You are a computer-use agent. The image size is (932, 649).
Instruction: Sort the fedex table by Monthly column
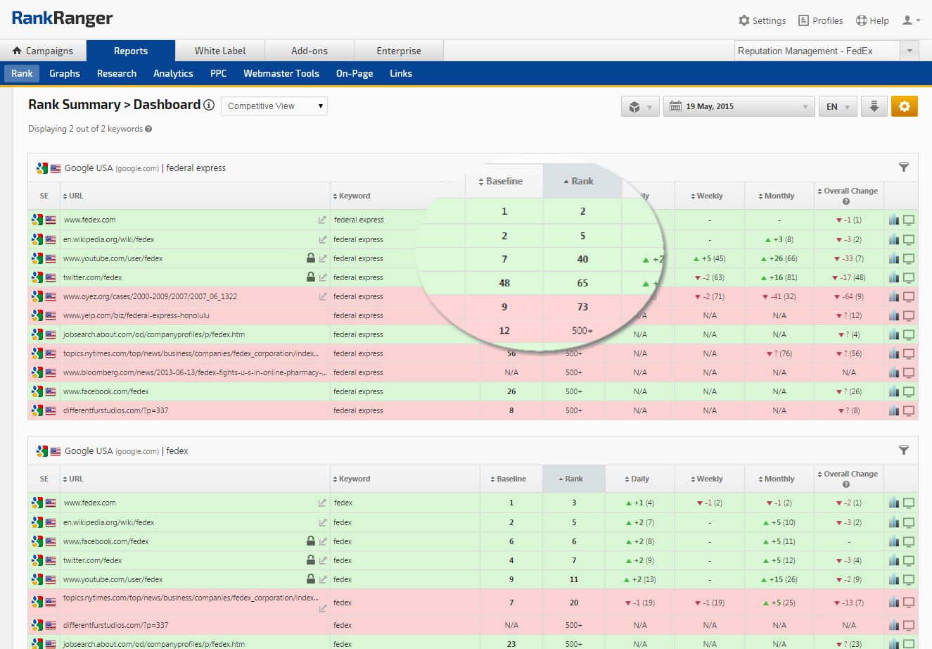(779, 479)
